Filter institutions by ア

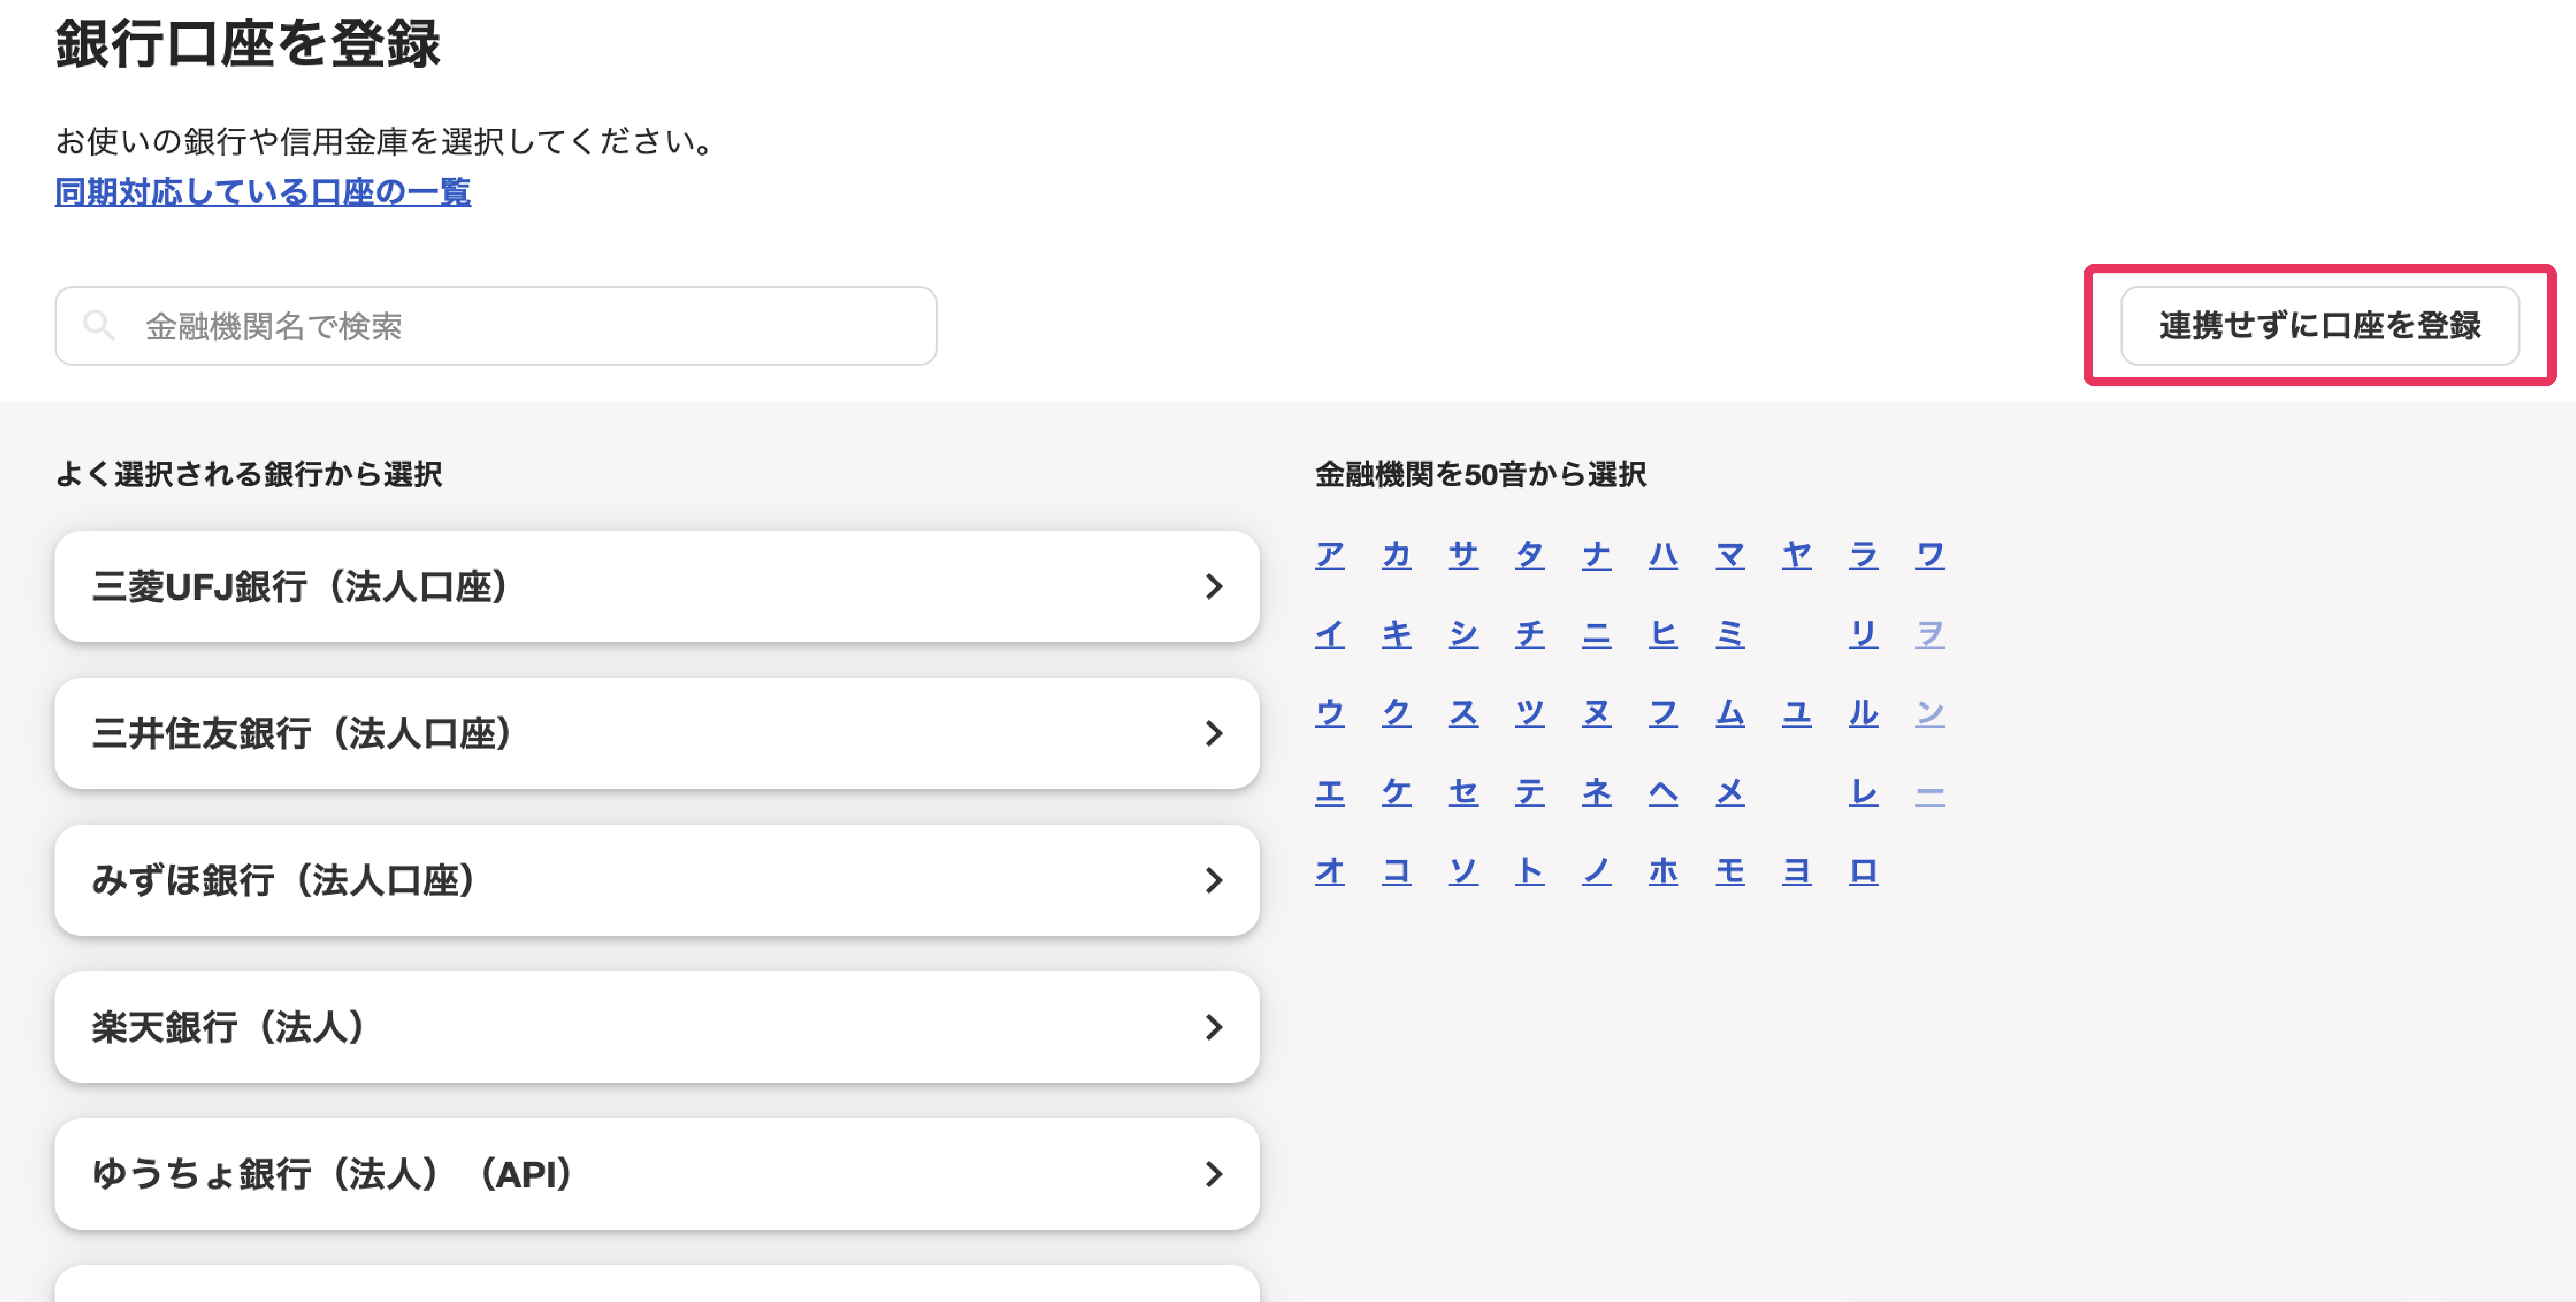pyautogui.click(x=1330, y=555)
